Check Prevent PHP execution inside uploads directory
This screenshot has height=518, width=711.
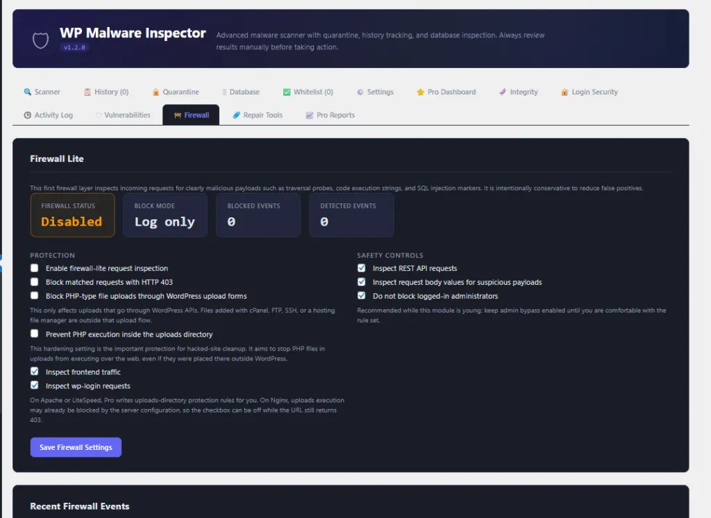click(34, 334)
